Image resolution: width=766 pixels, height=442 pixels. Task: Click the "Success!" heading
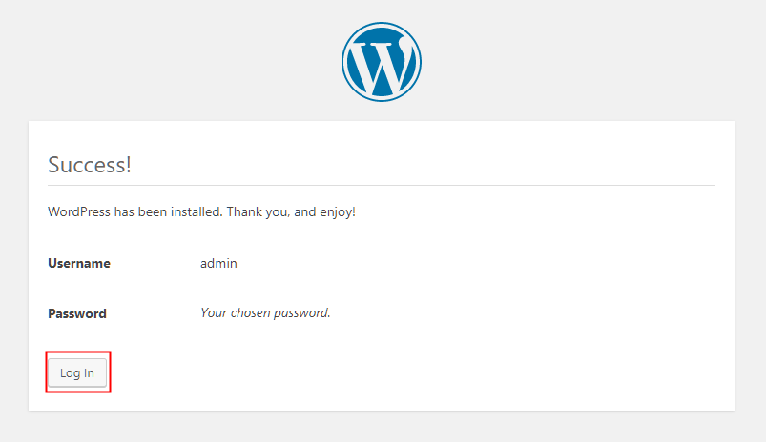click(x=90, y=164)
